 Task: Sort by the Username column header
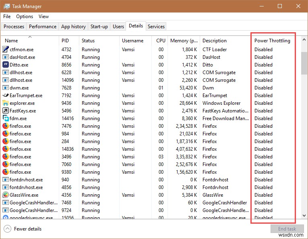pyautogui.click(x=135, y=41)
